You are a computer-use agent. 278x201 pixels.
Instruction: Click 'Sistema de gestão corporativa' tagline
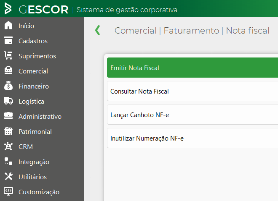click(127, 10)
